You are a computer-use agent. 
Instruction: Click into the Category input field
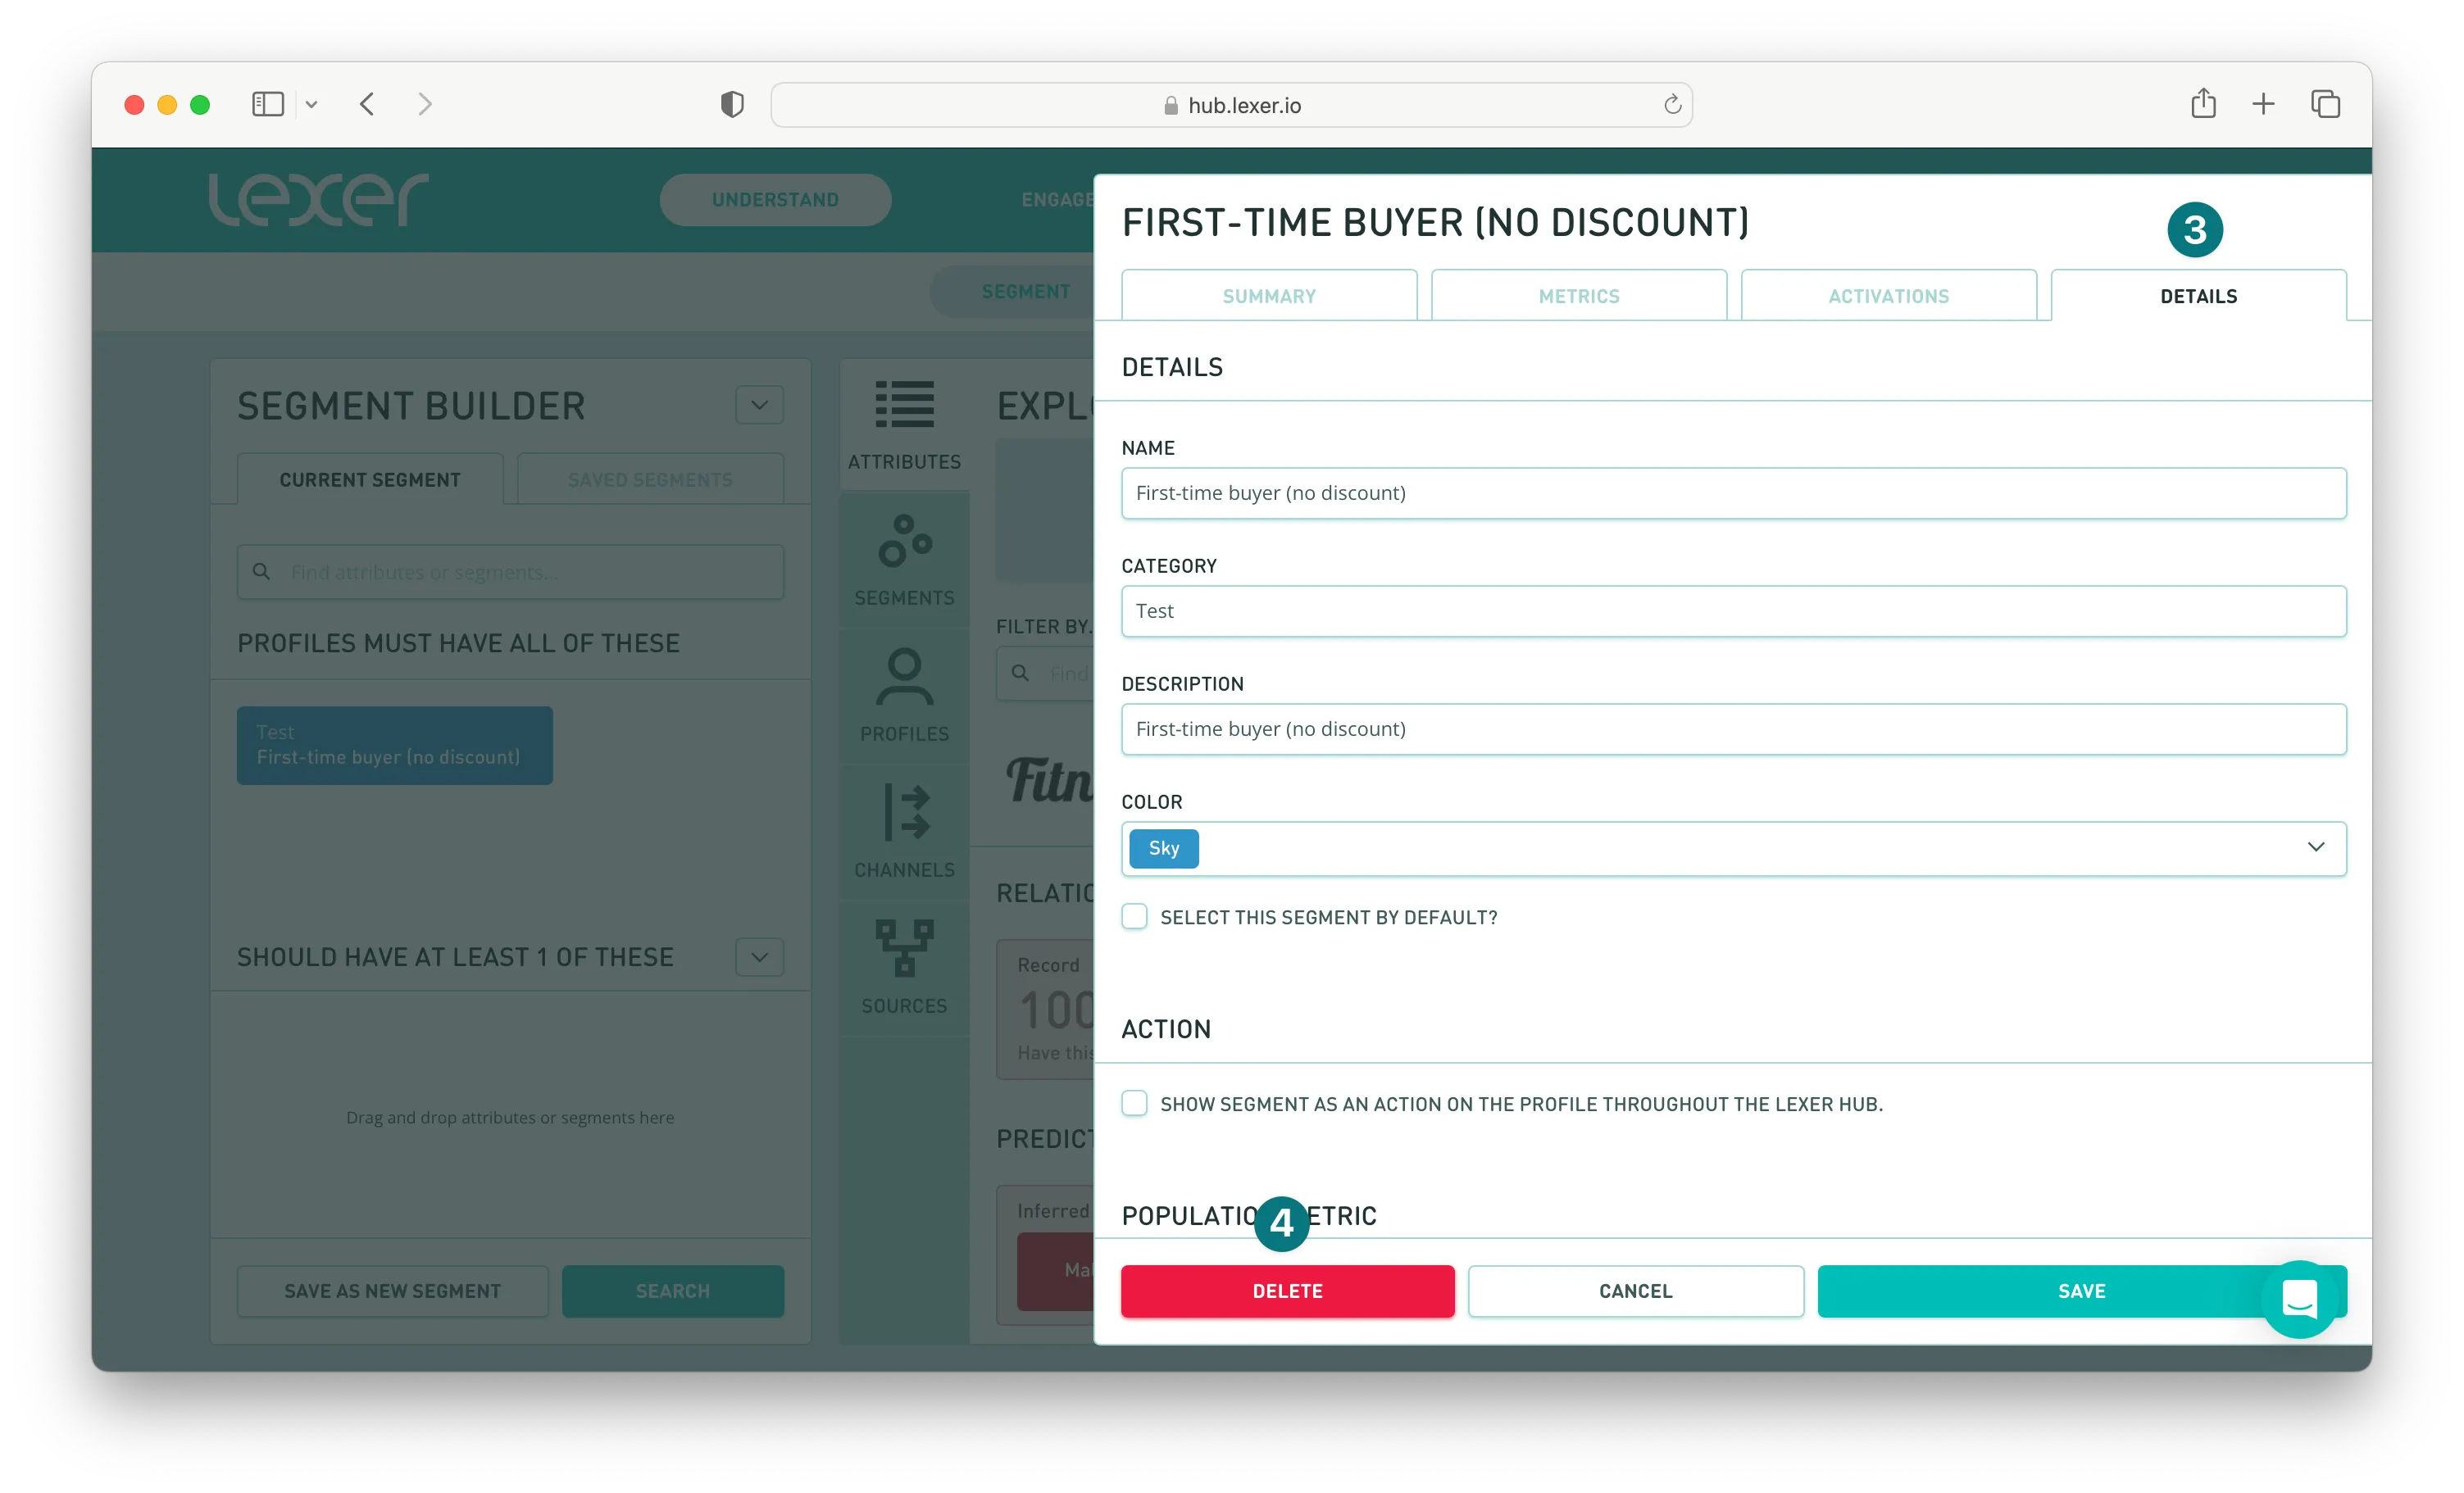coord(1733,611)
